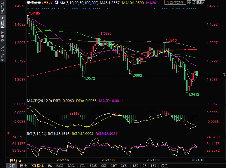Click the second toolbar icon right of 全部主题
226x168 pixels.
pyautogui.click(x=195, y=3)
